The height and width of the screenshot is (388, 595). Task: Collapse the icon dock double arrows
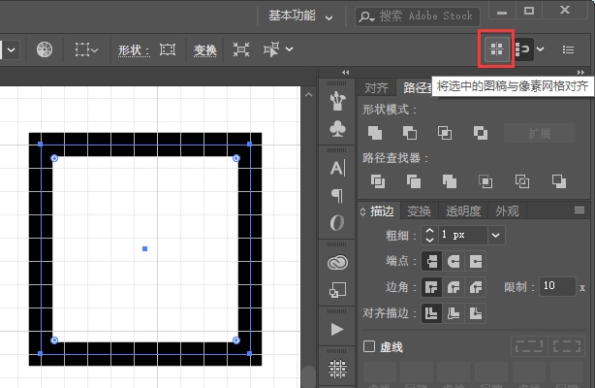coord(345,72)
